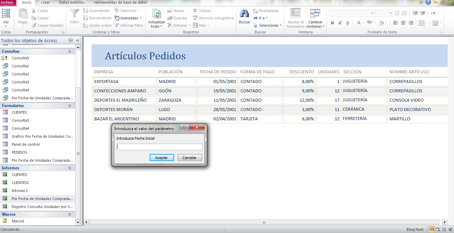Click Nuevo record

click(x=176, y=11)
